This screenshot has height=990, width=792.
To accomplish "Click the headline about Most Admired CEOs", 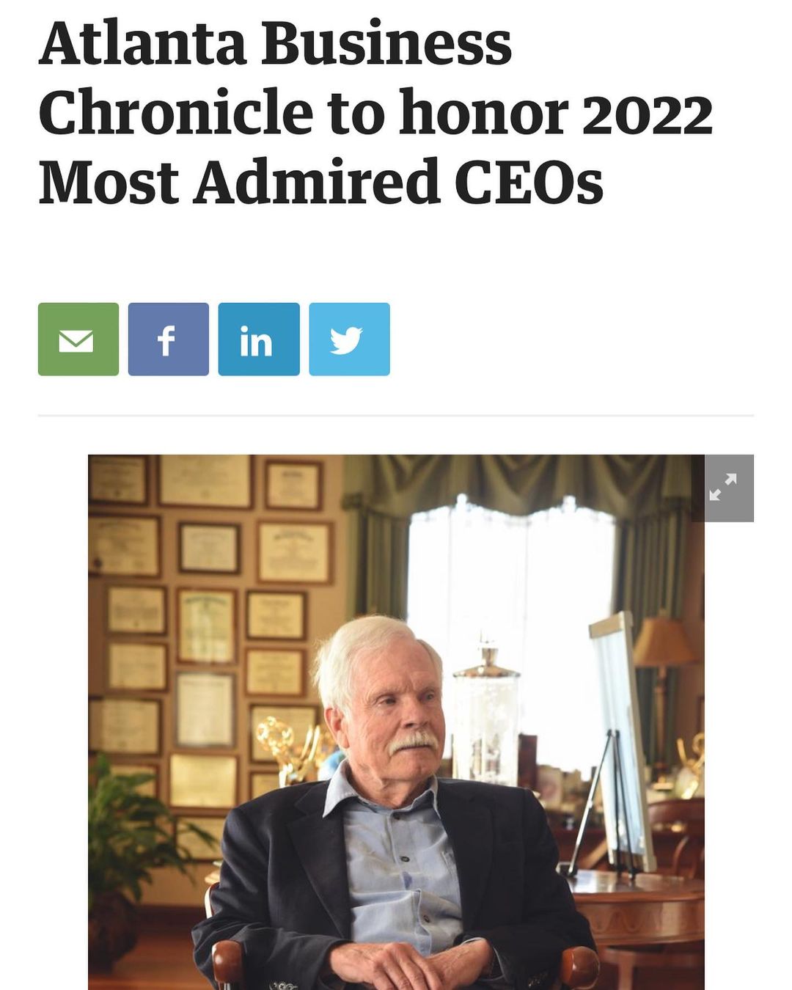I will [375, 114].
